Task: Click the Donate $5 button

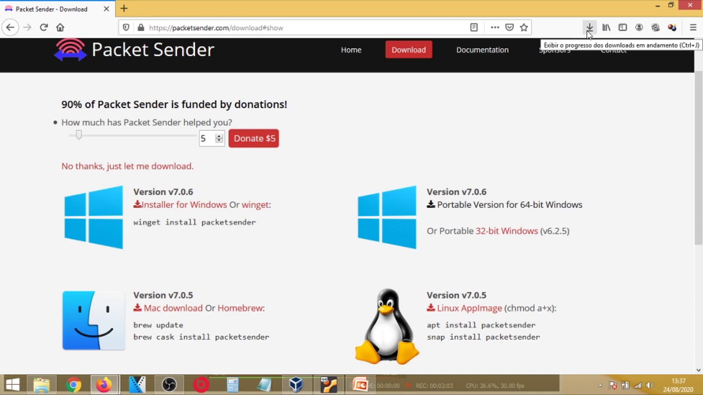Action: pyautogui.click(x=254, y=138)
